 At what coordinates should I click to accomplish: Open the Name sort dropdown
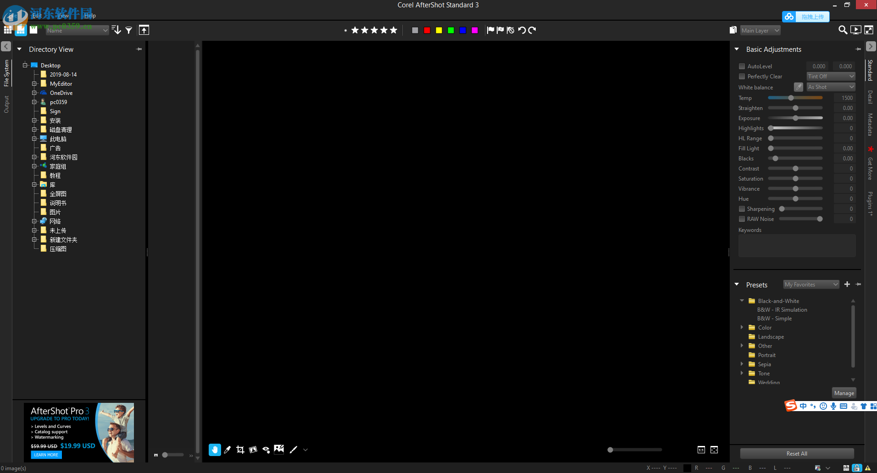[77, 30]
